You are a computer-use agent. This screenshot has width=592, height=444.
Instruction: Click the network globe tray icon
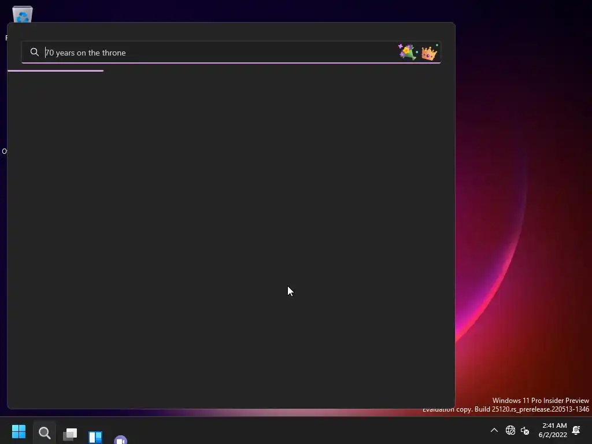click(510, 430)
